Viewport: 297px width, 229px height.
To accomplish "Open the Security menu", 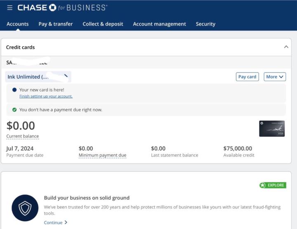I will click(x=205, y=24).
